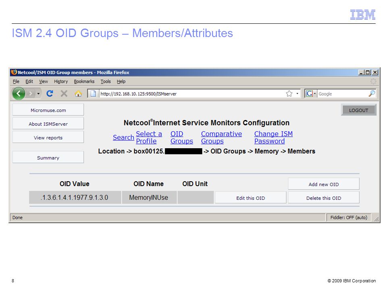Open the Tools menu
The width and height of the screenshot is (387, 290).
(106, 81)
